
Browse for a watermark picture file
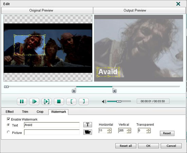(x=88, y=132)
